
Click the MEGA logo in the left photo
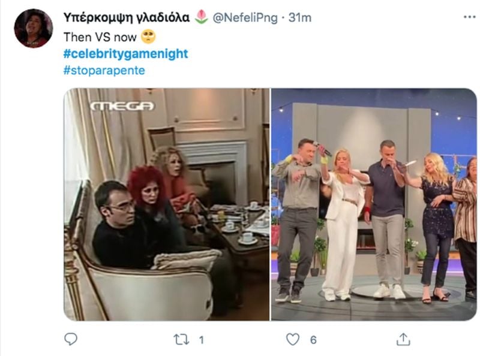pyautogui.click(x=122, y=106)
